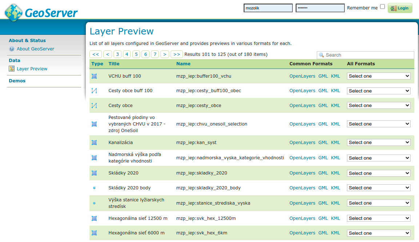
Task: Click the magnifier icon in the search box
Action: click(x=321, y=55)
